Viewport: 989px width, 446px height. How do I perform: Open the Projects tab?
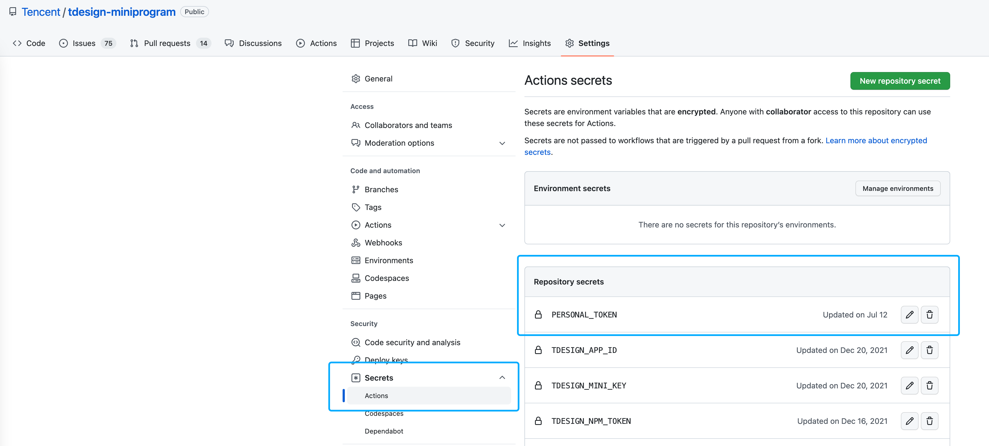(x=373, y=43)
